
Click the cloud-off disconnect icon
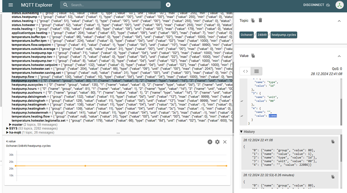(328, 5)
